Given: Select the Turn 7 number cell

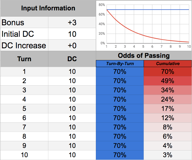Looking at the screenshot, I should click(x=24, y=127).
